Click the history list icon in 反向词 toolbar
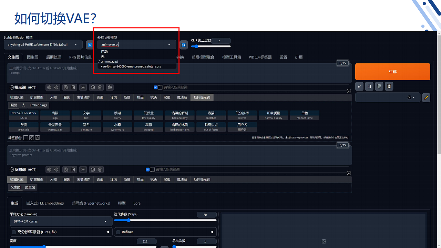 click(x=66, y=169)
